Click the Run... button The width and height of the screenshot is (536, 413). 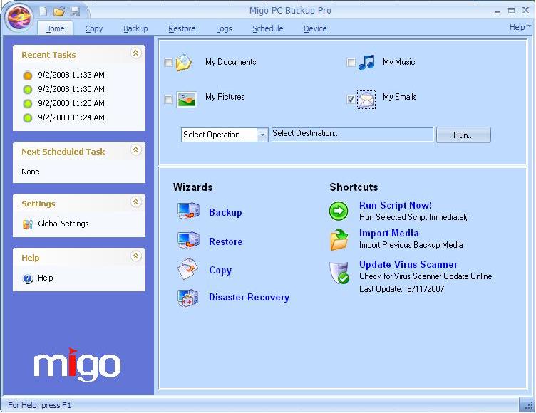tap(463, 135)
